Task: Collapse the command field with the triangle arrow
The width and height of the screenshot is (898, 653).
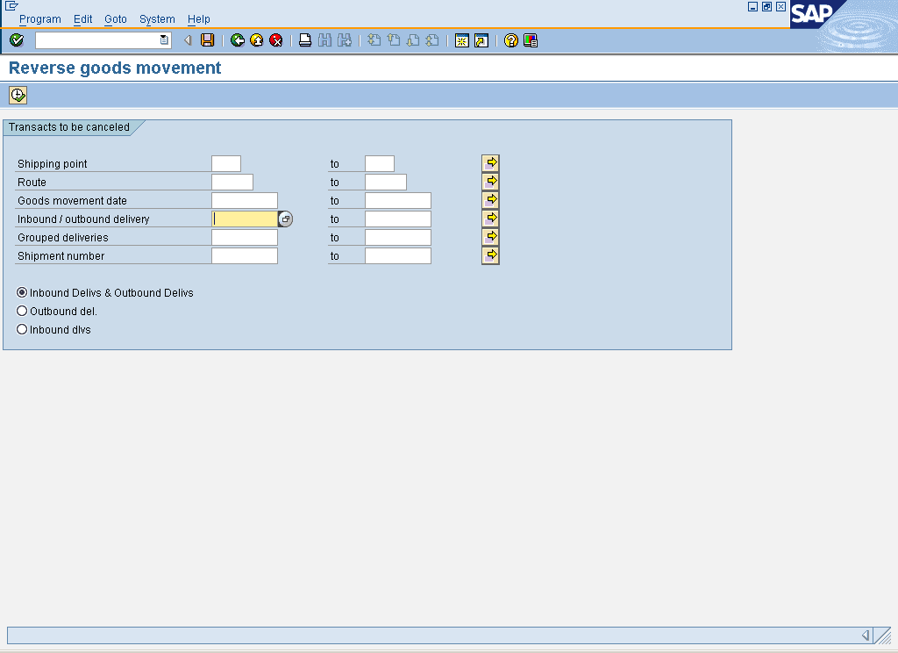Action: [188, 40]
